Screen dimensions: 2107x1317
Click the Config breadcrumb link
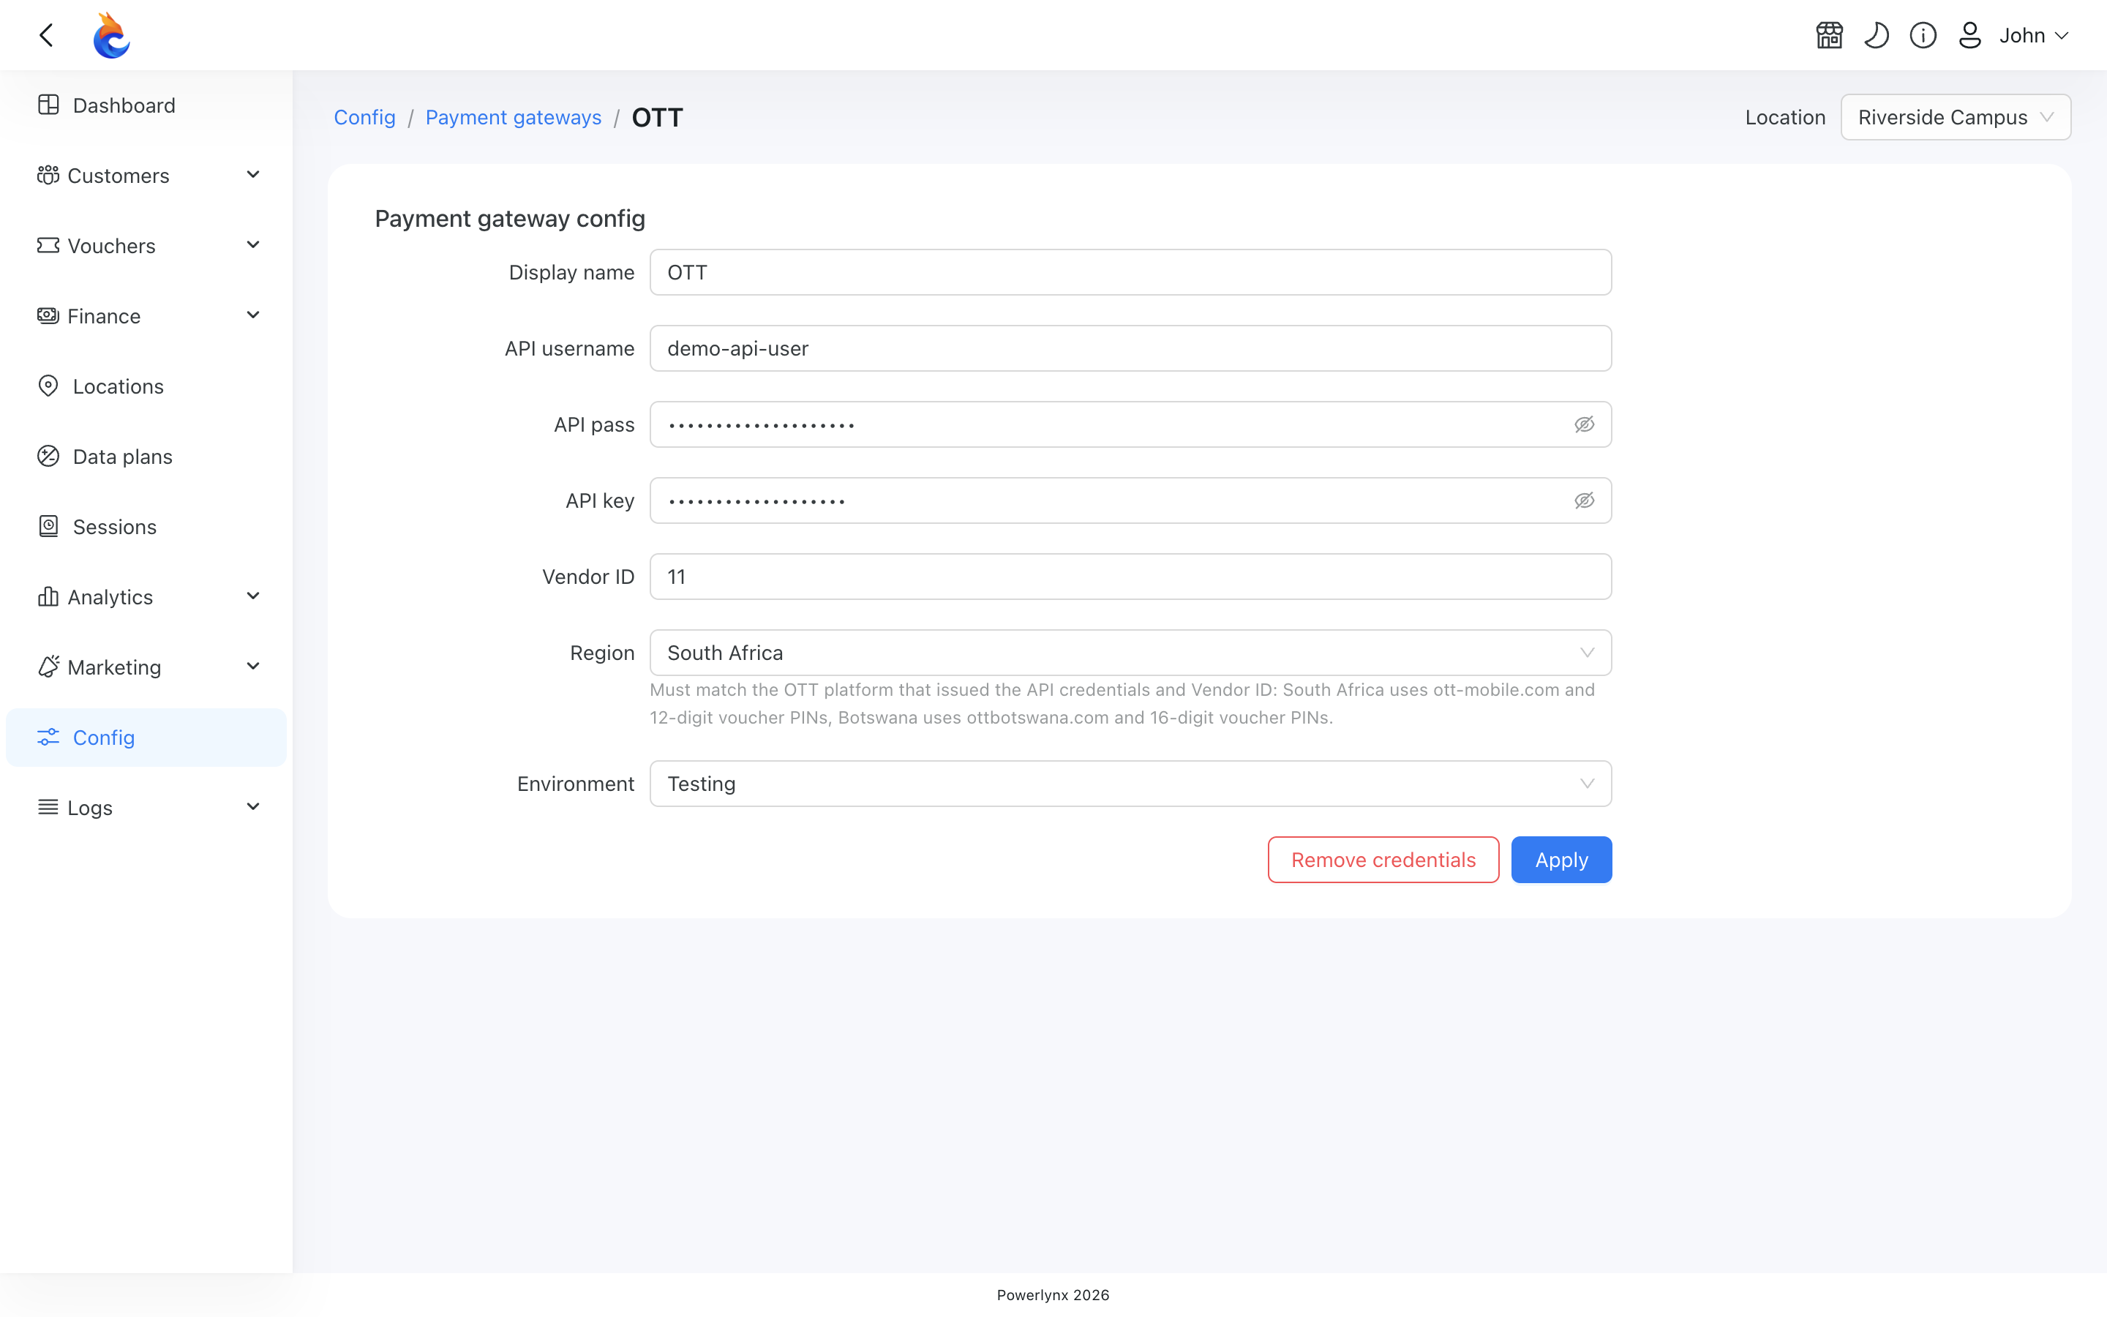tap(365, 117)
